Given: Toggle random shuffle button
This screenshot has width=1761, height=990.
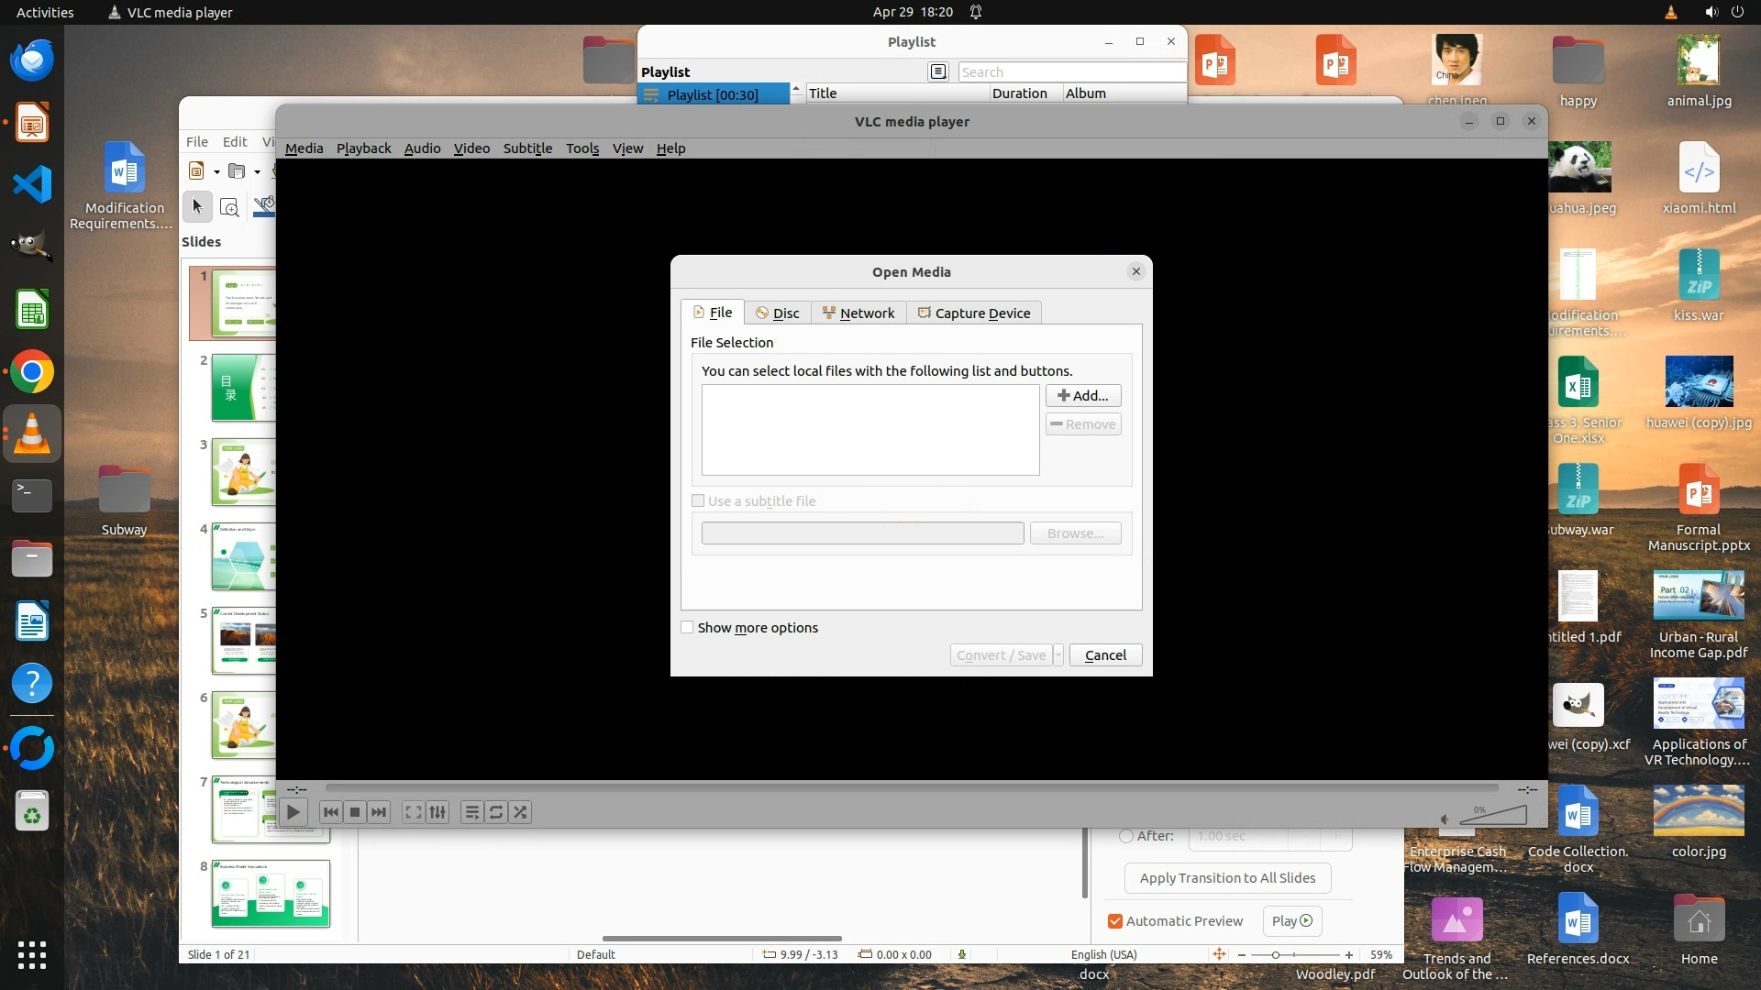Looking at the screenshot, I should coord(520,812).
